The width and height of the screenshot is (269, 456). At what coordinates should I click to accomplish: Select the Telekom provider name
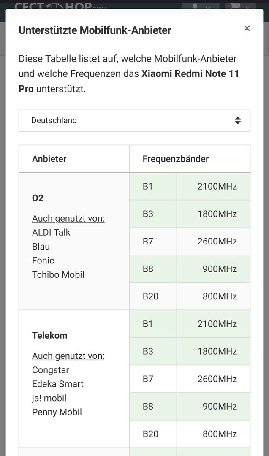click(50, 335)
